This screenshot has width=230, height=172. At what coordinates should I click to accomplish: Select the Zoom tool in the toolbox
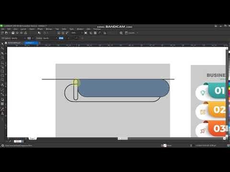coord(2,58)
